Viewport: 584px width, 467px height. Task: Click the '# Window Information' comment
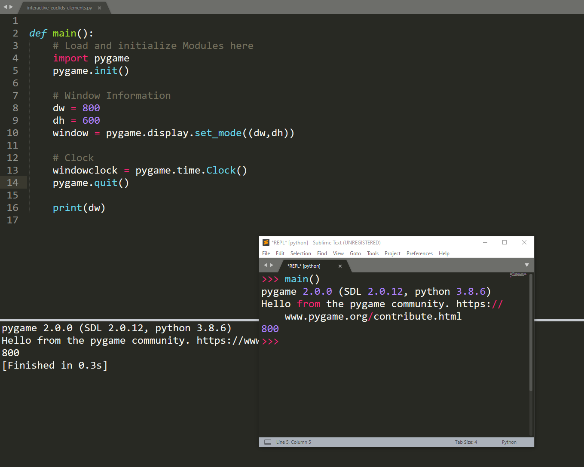point(112,95)
